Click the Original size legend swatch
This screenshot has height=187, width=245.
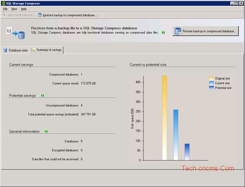tap(212, 78)
